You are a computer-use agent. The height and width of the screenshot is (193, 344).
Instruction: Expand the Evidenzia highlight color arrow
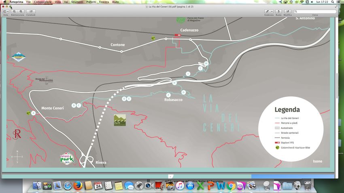click(x=272, y=11)
